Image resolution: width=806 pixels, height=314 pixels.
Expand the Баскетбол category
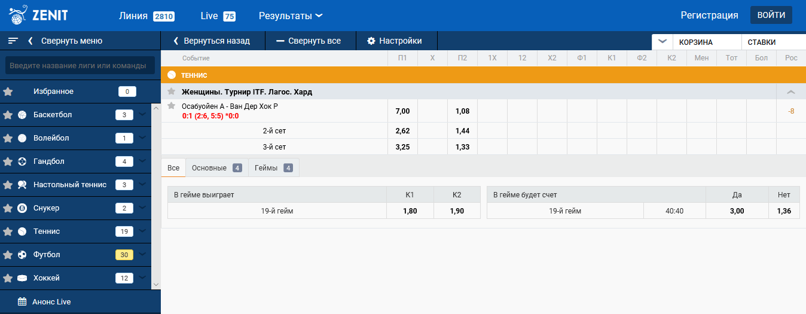click(x=142, y=114)
